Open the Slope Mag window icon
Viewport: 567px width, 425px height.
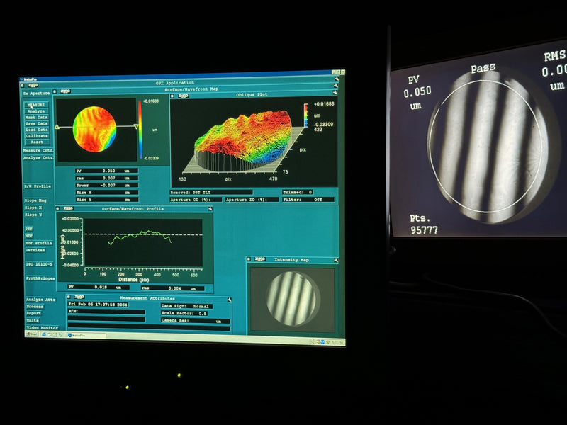click(35, 200)
